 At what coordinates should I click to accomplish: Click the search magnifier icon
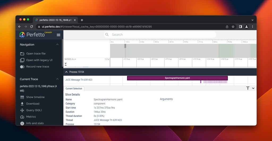coord(107,35)
